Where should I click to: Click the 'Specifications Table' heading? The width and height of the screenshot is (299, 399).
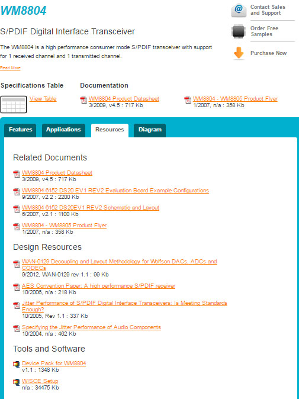point(32,85)
